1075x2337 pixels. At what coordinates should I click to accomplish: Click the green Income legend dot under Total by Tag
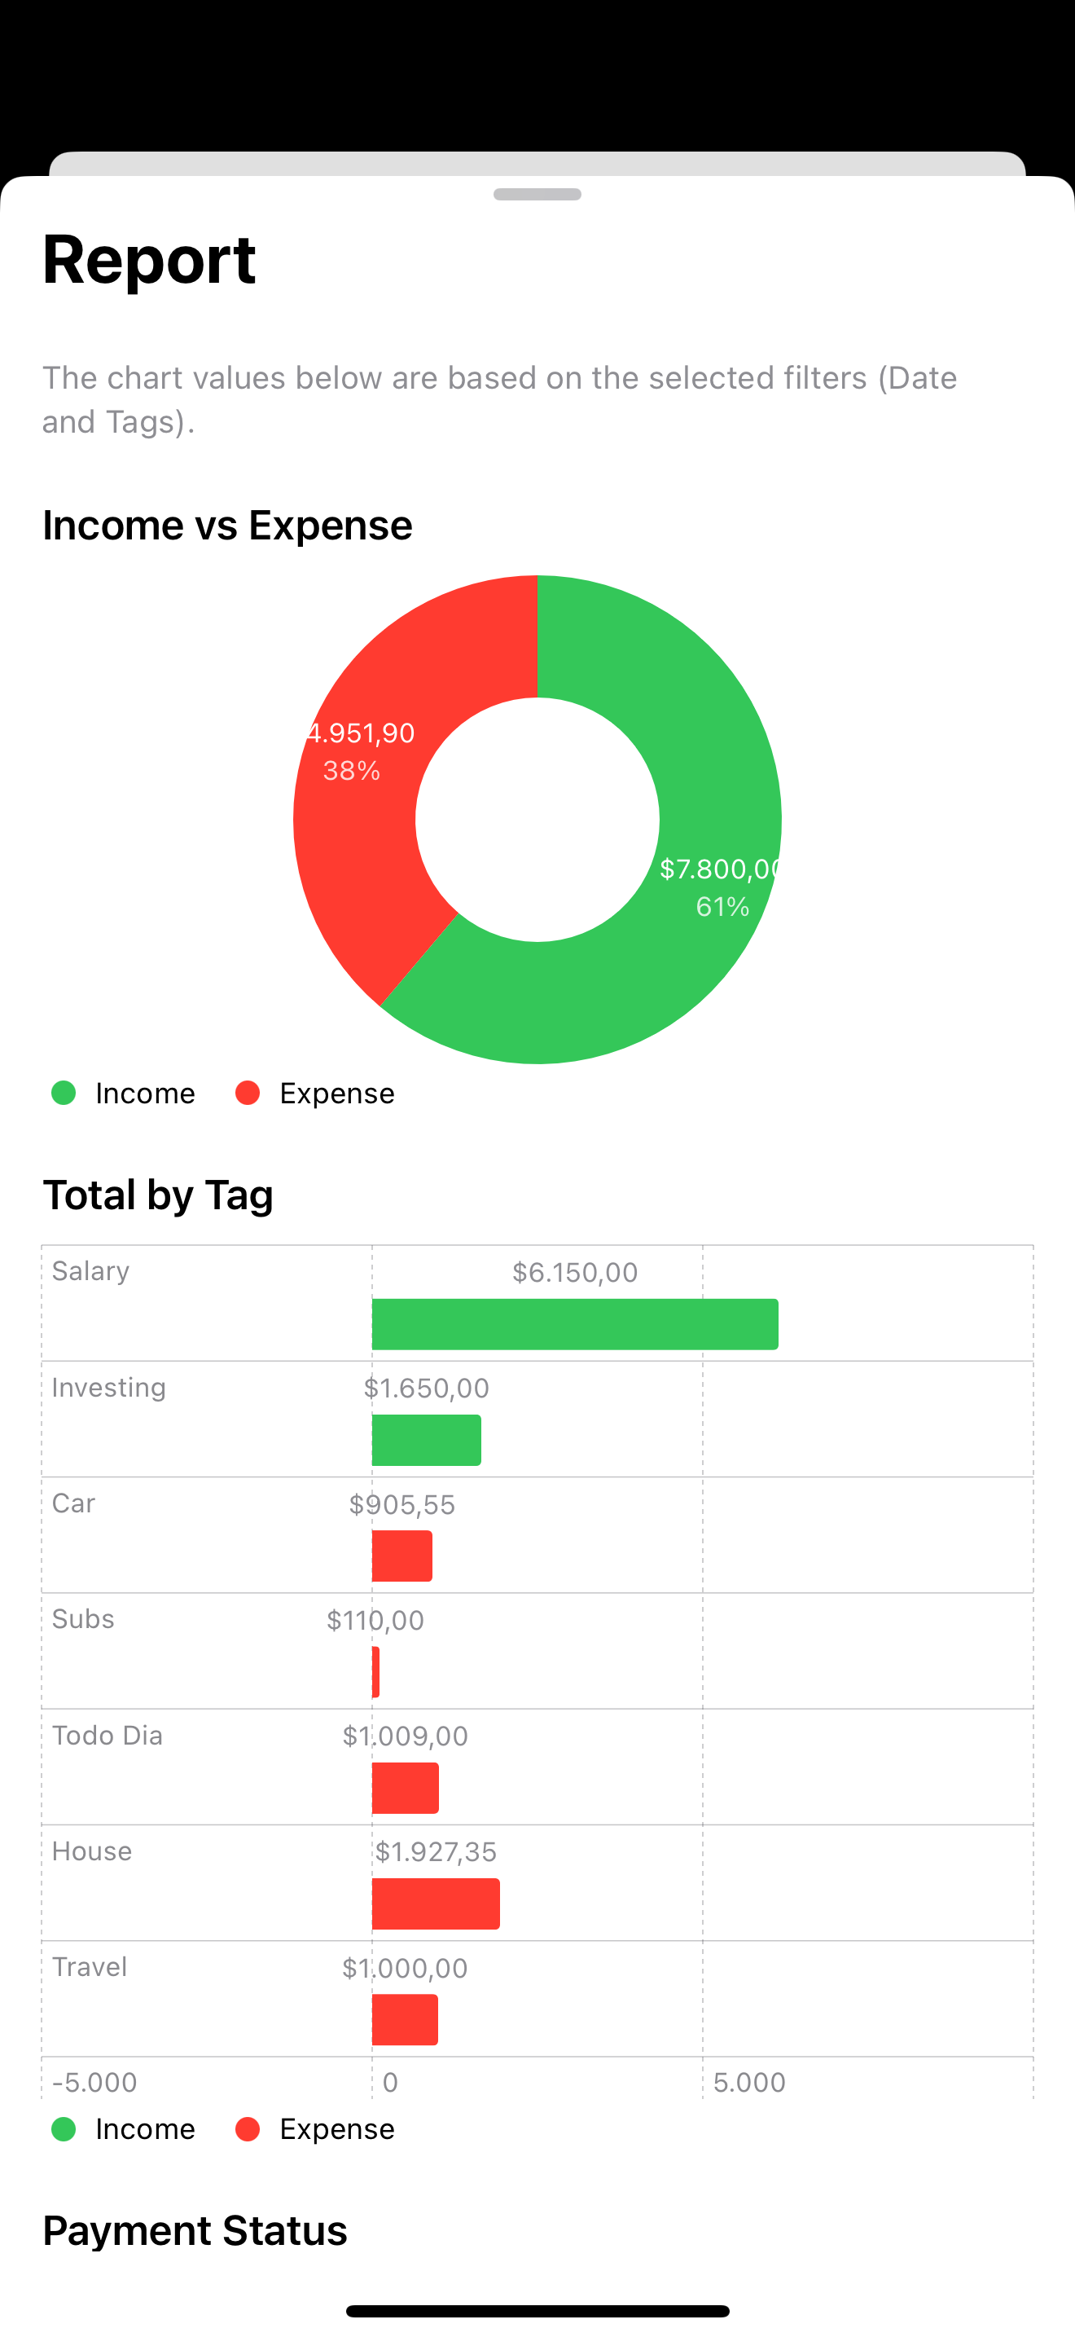tap(64, 2129)
